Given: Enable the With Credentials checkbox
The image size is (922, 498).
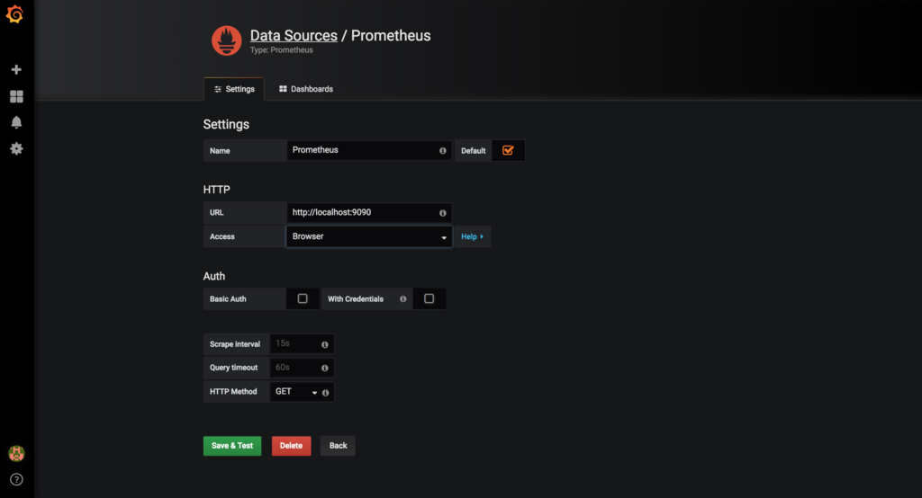Looking at the screenshot, I should (x=429, y=298).
